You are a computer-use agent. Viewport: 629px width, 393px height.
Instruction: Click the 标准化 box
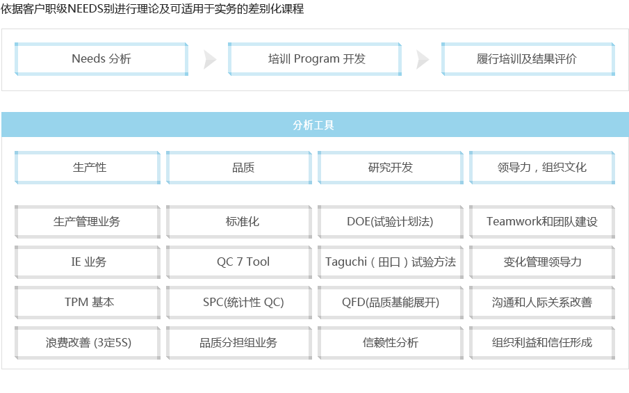pos(239,222)
